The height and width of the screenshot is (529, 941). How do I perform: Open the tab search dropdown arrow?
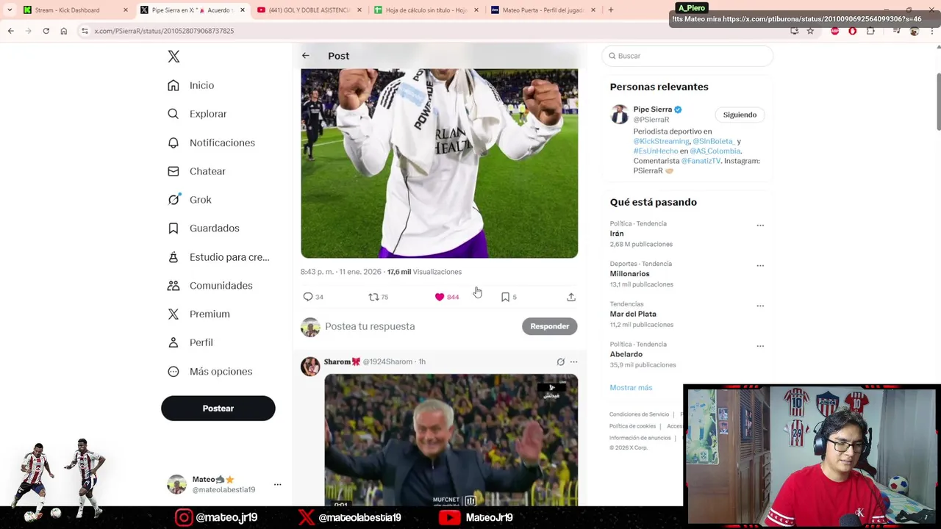pos(10,10)
